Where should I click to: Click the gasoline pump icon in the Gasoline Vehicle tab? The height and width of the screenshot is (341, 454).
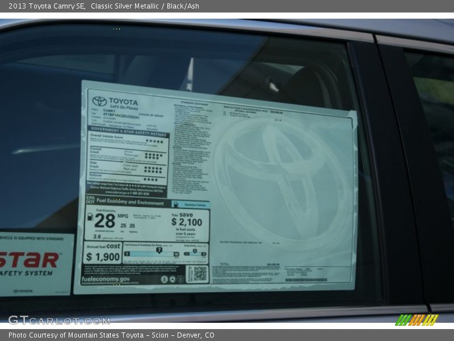[175, 205]
